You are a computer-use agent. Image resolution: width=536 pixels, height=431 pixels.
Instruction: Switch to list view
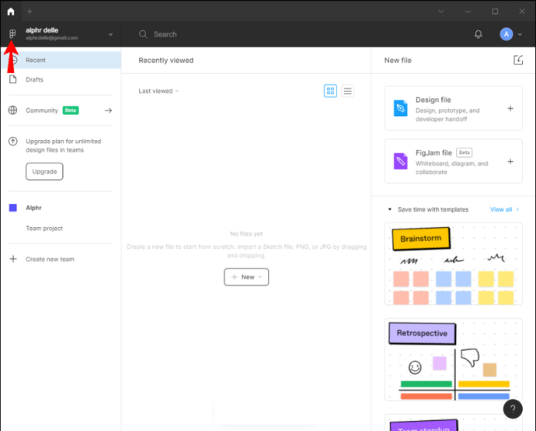348,91
